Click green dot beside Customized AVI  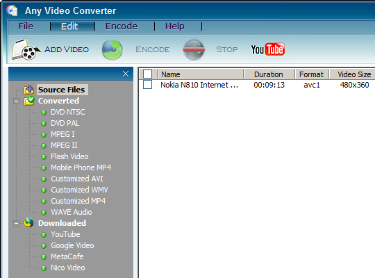pyautogui.click(x=44, y=179)
